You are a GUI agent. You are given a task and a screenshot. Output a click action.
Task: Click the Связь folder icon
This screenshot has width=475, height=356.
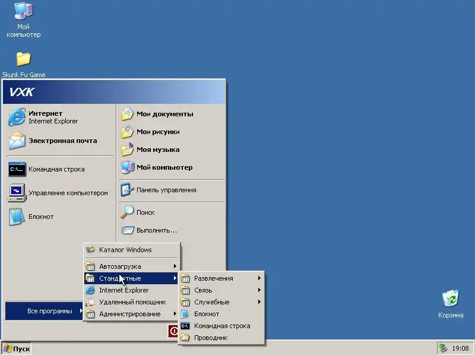tap(185, 290)
